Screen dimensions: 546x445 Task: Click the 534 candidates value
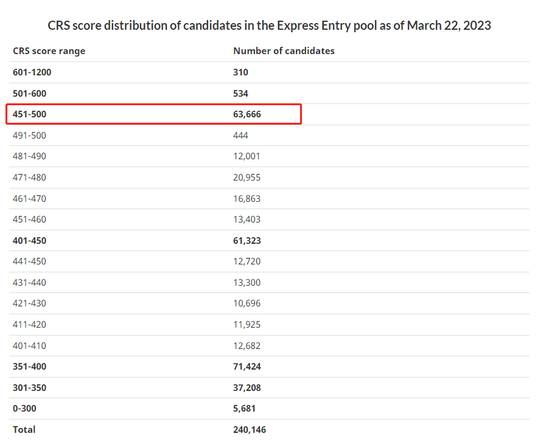[x=240, y=94]
